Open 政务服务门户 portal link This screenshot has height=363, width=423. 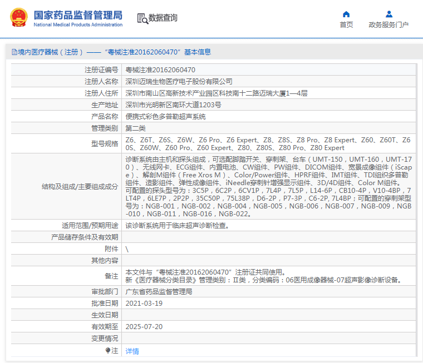click(388, 25)
